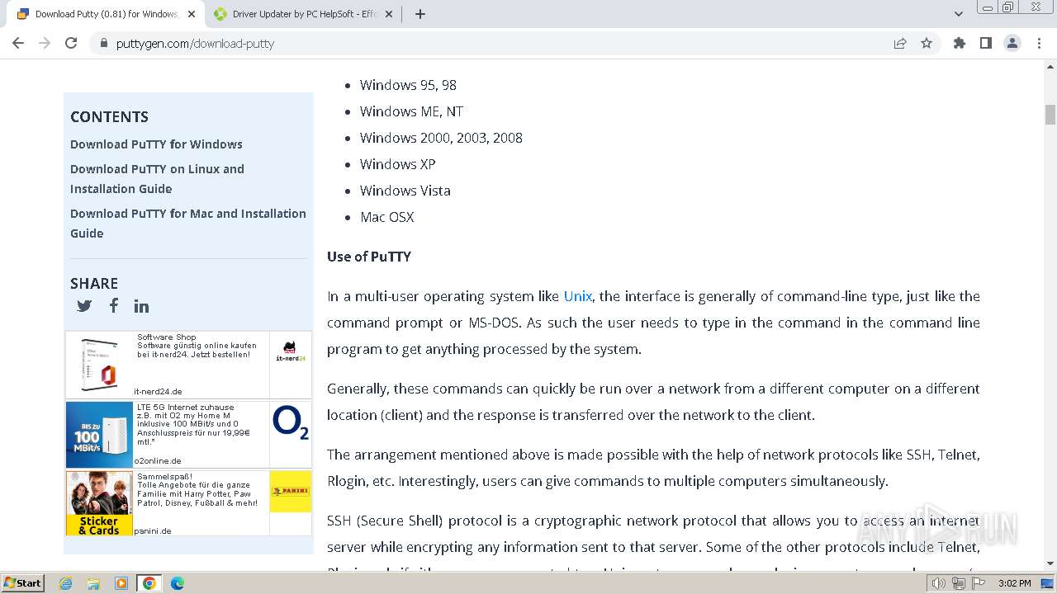Open Download PuTTY for Windows link
This screenshot has height=594, width=1057.
156,144
